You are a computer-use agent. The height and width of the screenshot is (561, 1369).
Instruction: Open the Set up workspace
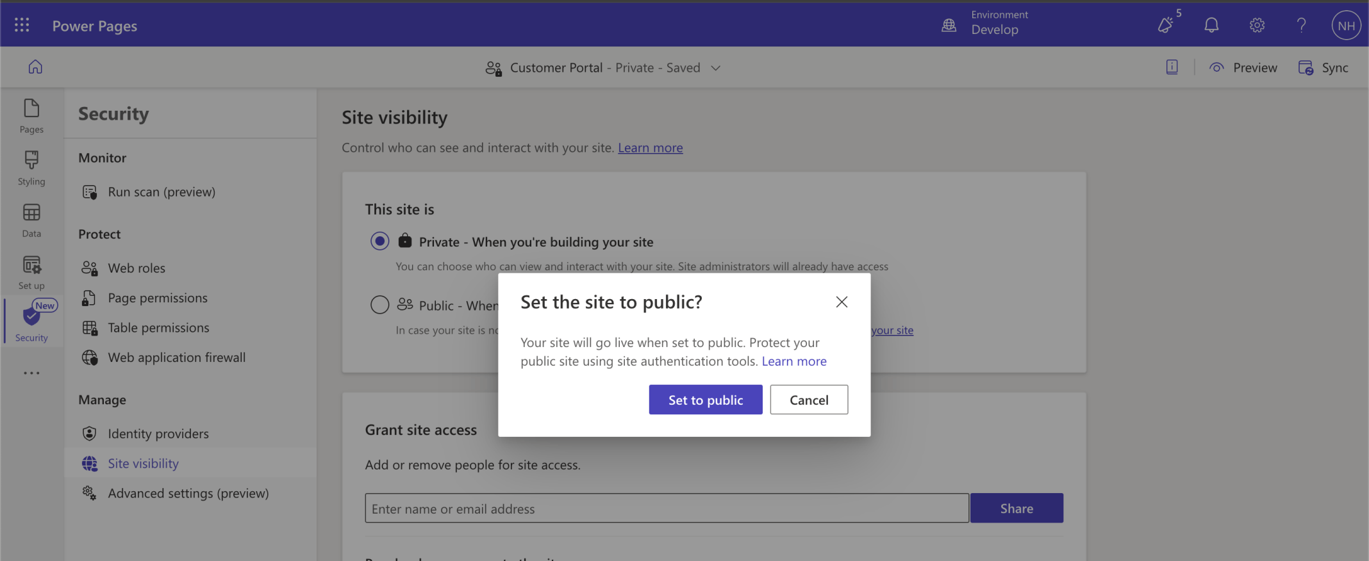(31, 272)
